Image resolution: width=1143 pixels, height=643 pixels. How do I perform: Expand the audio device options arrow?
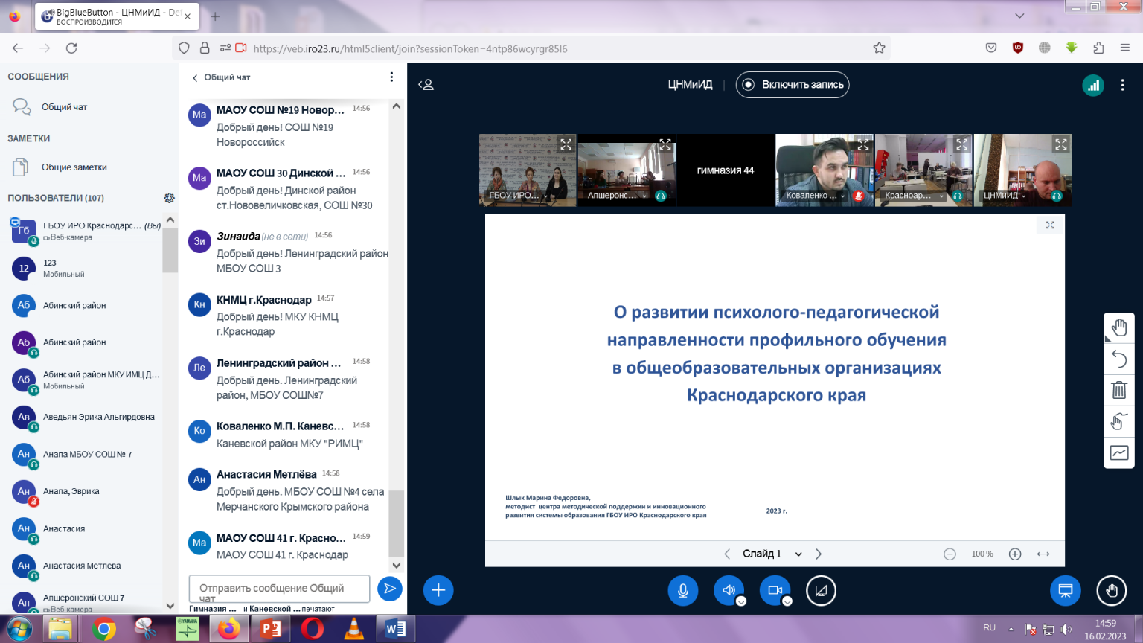[x=741, y=601]
